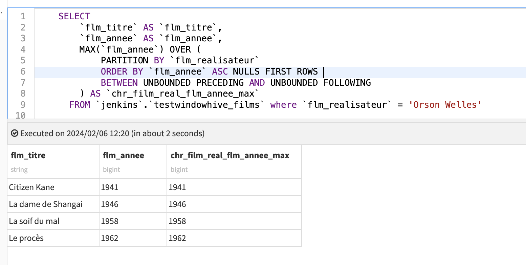The width and height of the screenshot is (526, 265).
Task: Click line number 1 in the editor gutter
Action: (23, 16)
